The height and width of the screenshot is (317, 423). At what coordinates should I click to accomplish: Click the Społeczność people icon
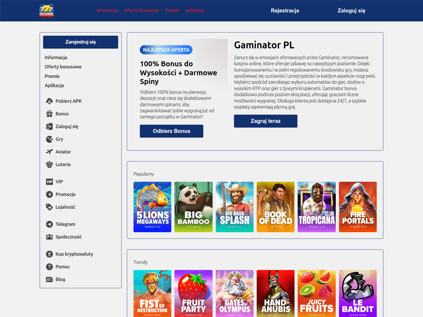pyautogui.click(x=49, y=237)
